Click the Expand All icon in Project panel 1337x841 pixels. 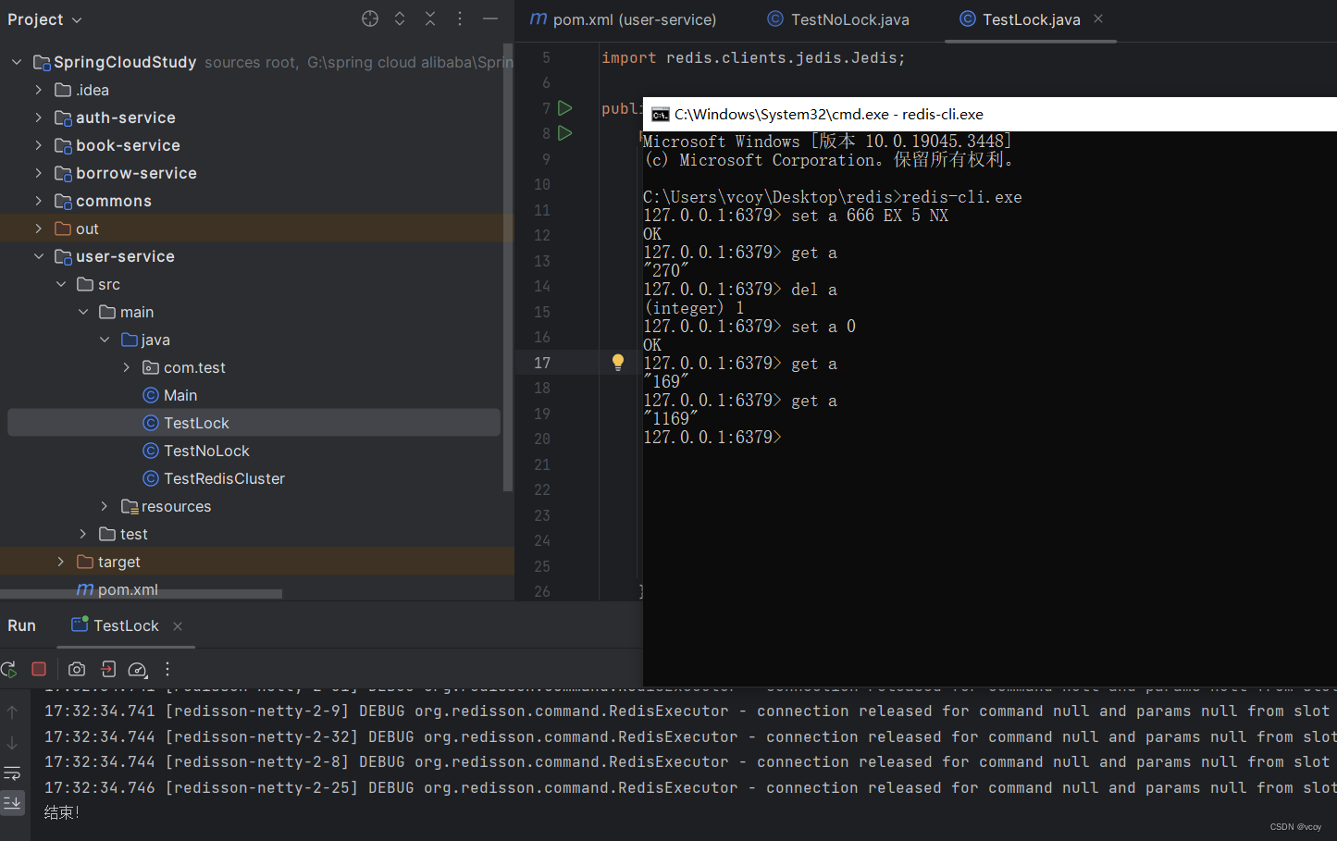(x=400, y=19)
